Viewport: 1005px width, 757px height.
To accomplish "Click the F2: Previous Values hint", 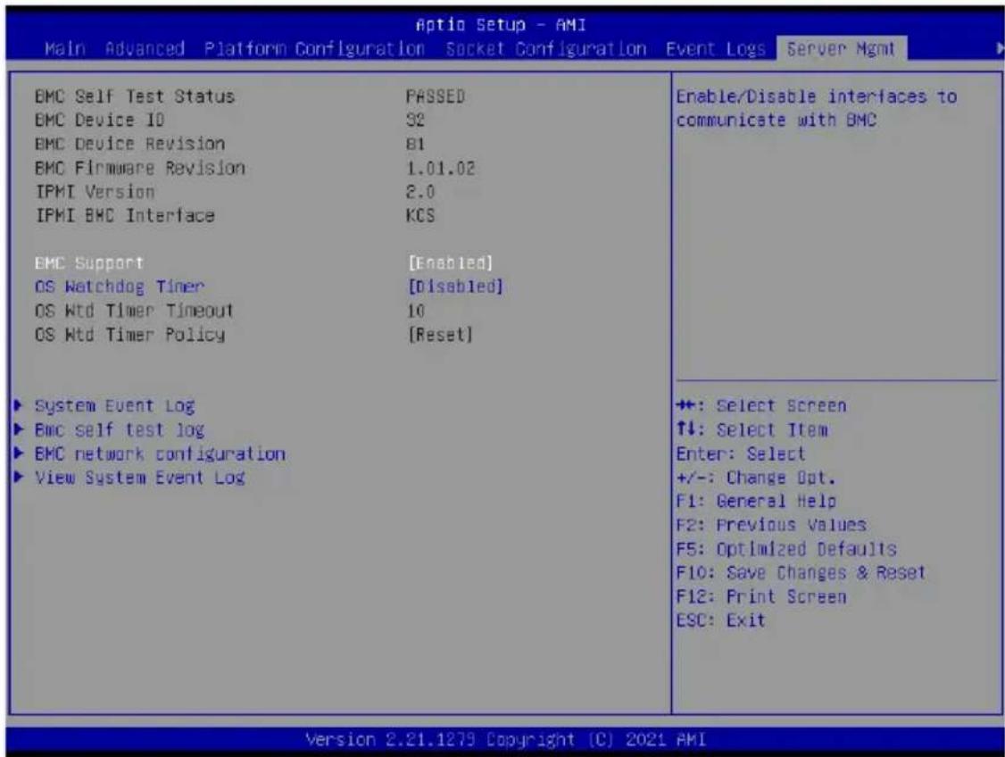I will 771,526.
